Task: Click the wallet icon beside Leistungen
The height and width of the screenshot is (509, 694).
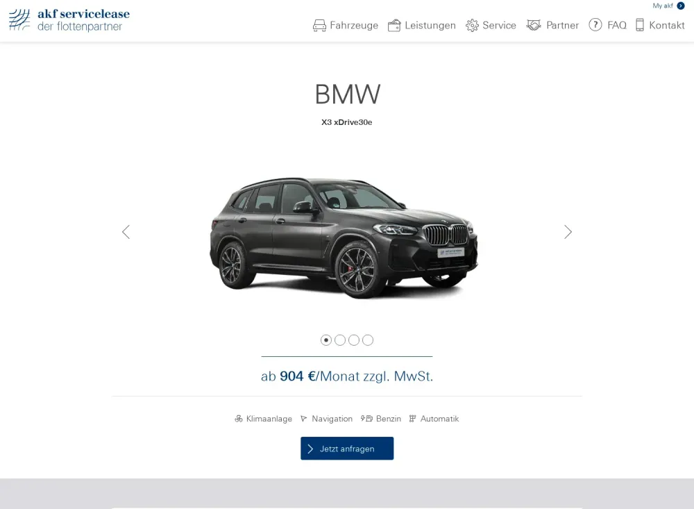Action: pos(394,25)
